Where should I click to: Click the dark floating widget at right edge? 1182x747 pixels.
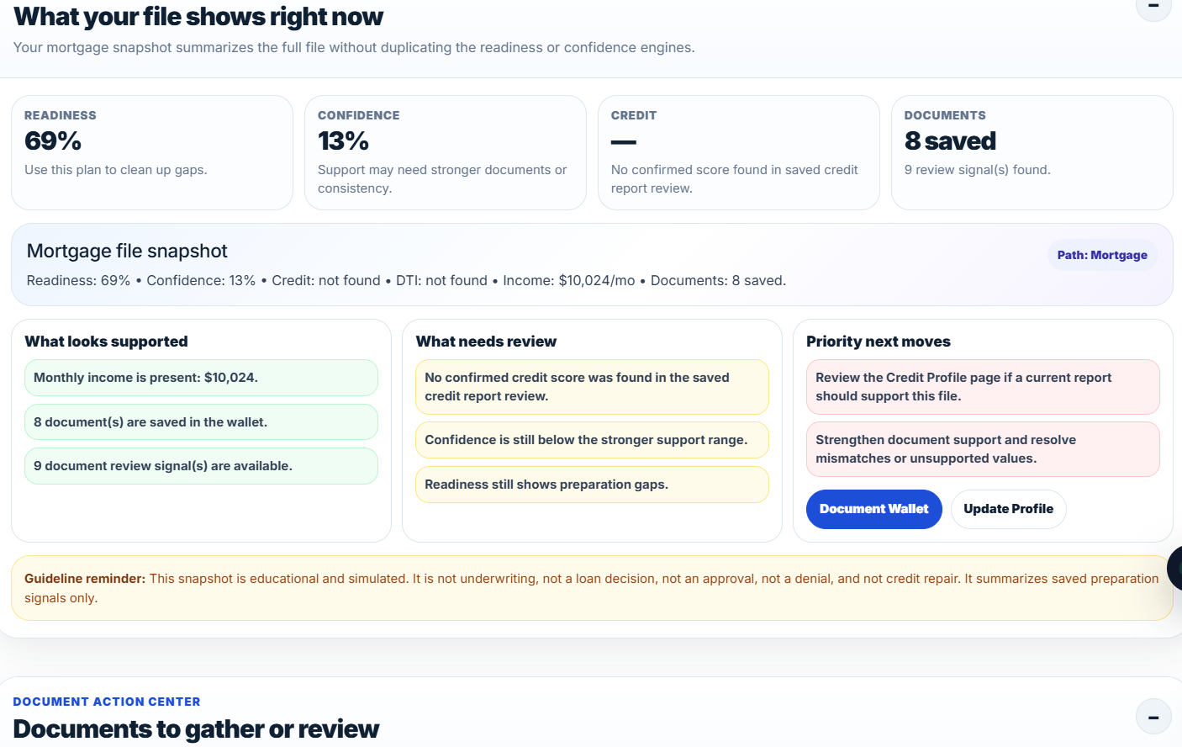pos(1175,568)
